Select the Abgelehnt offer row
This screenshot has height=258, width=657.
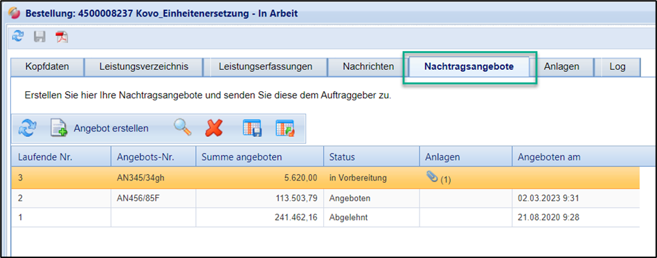tap(325, 218)
